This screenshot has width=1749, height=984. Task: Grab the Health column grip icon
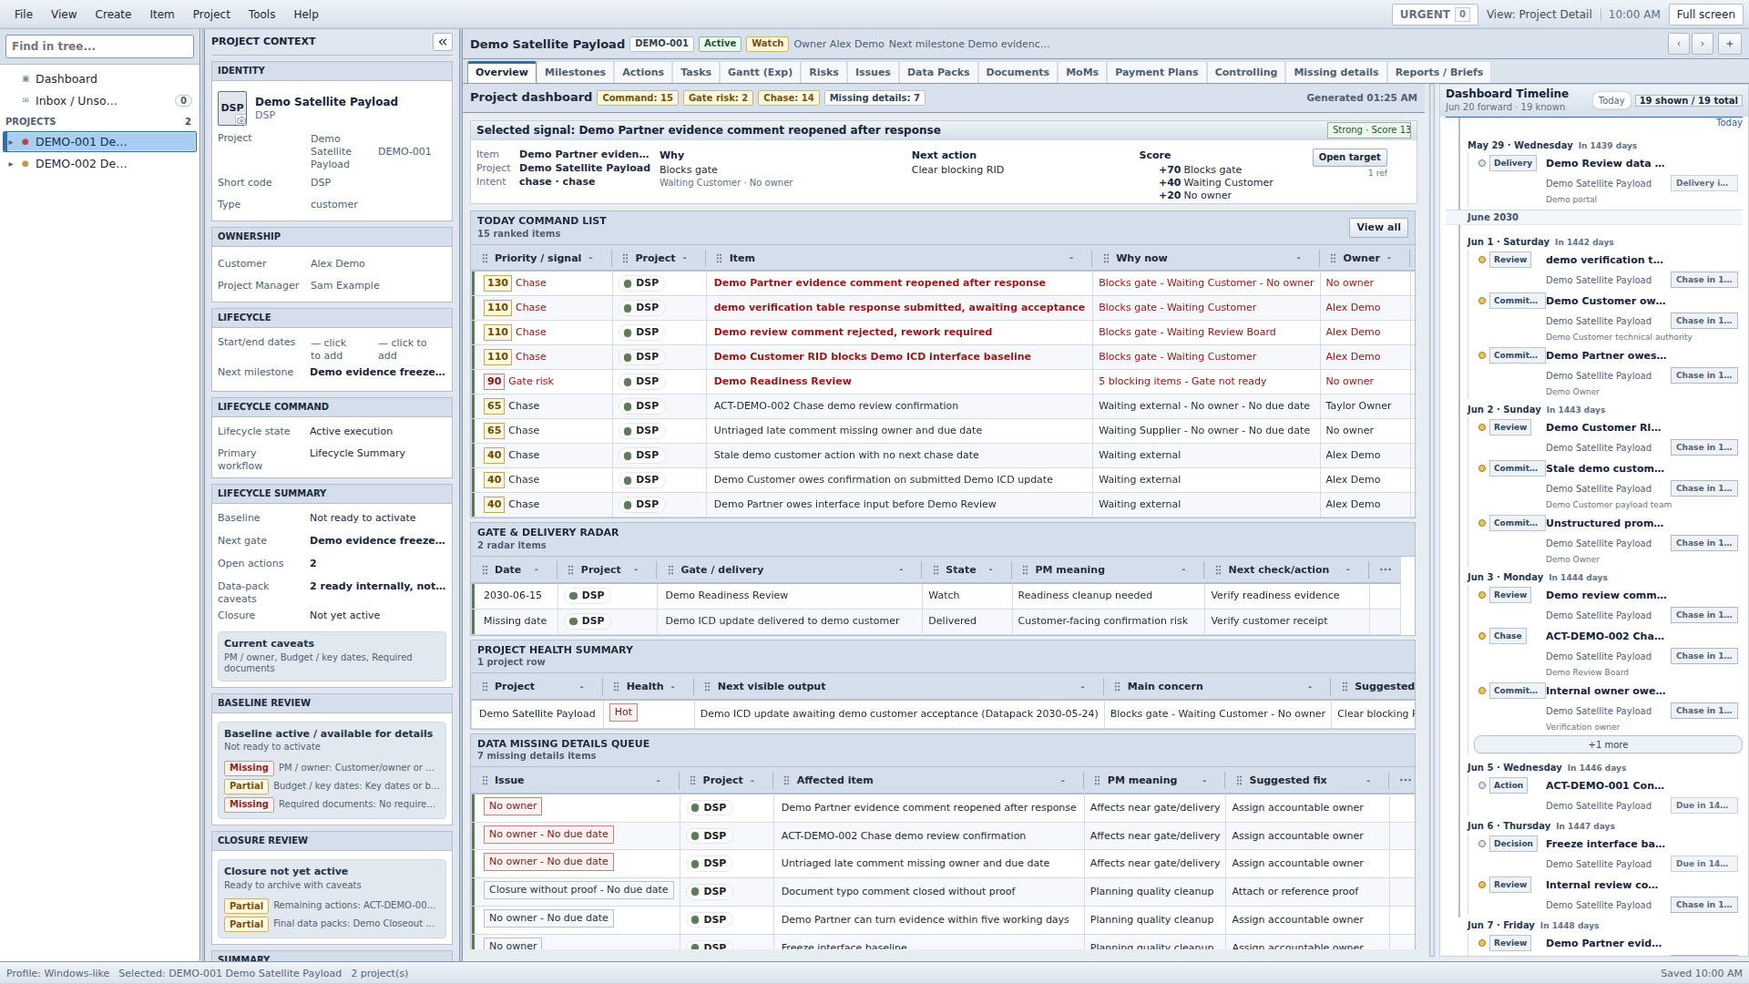coord(617,687)
